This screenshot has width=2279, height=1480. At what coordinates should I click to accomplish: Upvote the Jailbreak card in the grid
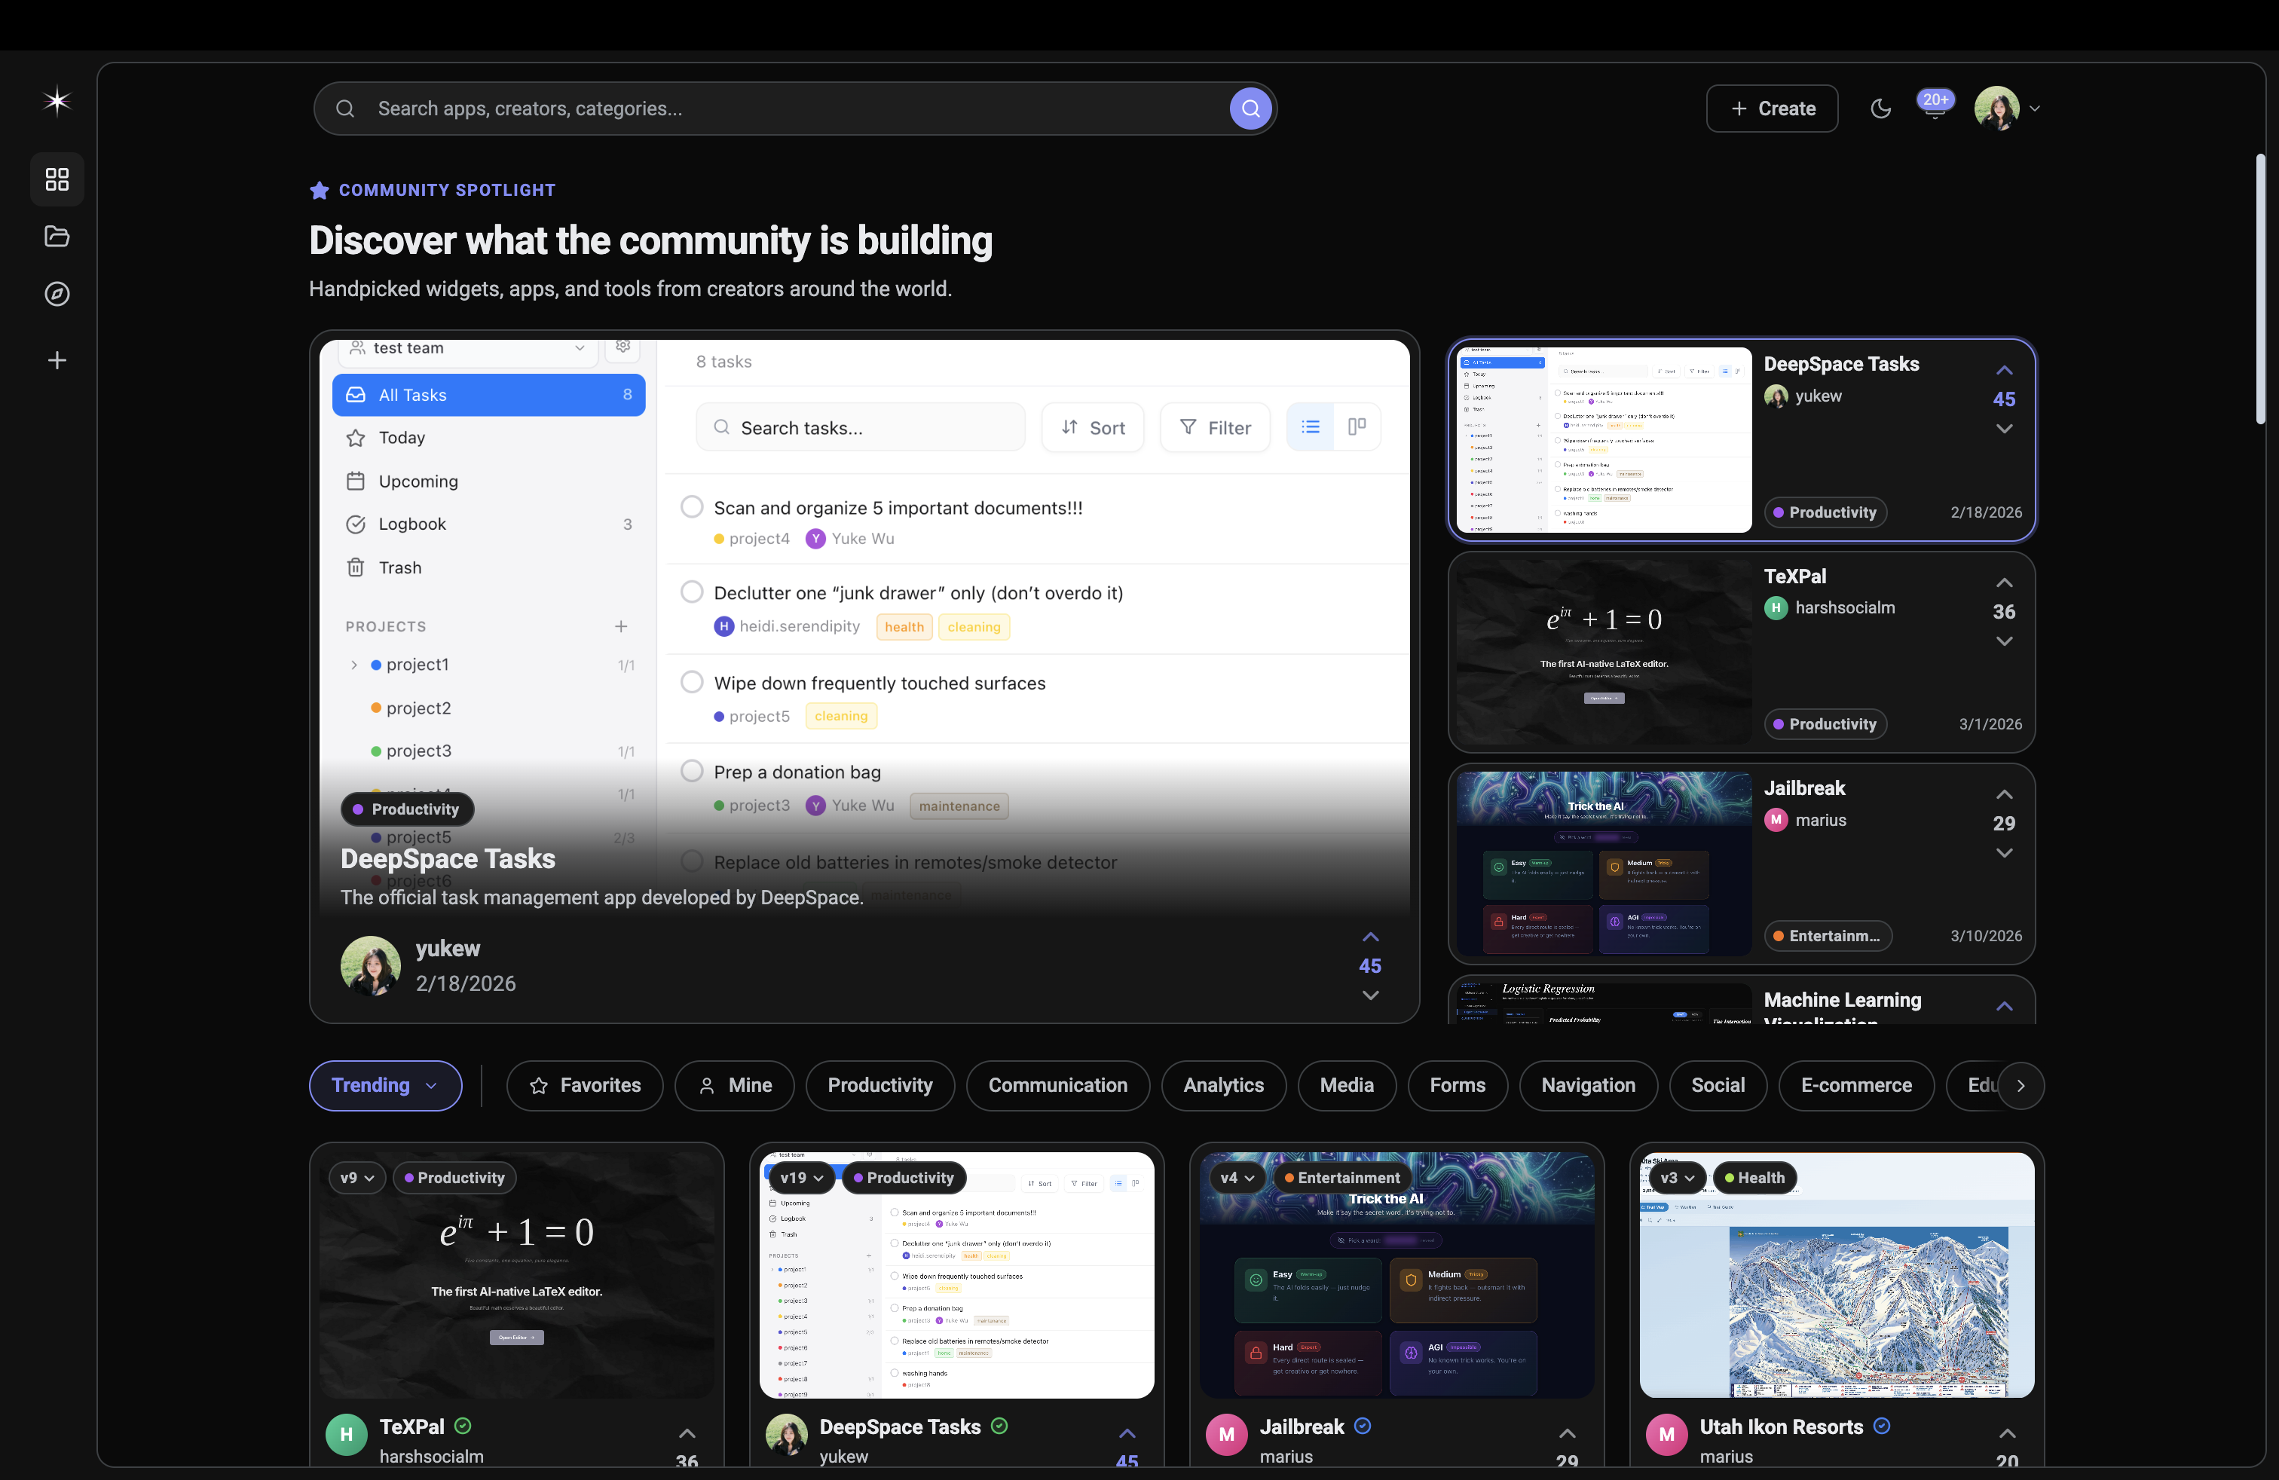pyautogui.click(x=1567, y=1434)
